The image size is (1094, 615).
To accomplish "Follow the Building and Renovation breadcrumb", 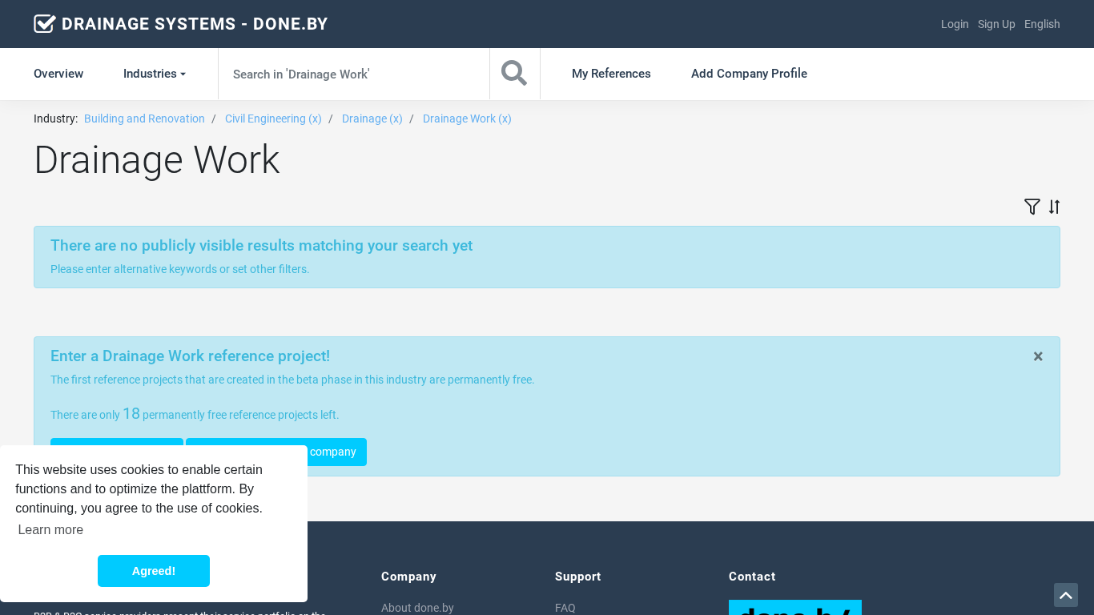I will coord(144,119).
